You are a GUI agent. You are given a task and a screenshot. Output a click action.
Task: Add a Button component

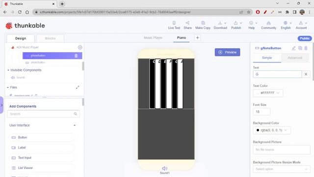[42, 138]
